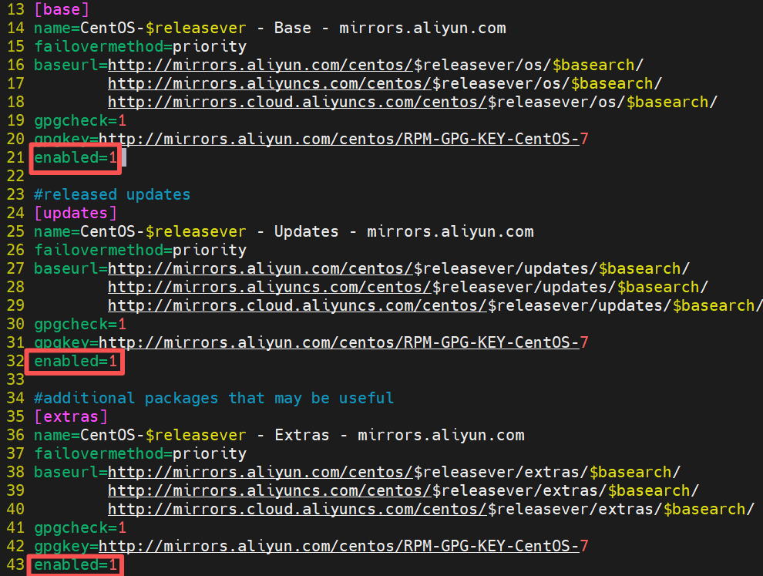The height and width of the screenshot is (576, 763).
Task: Open mirrors.cloud.aliyuncs.com updates URL on line 29
Action: [435, 305]
